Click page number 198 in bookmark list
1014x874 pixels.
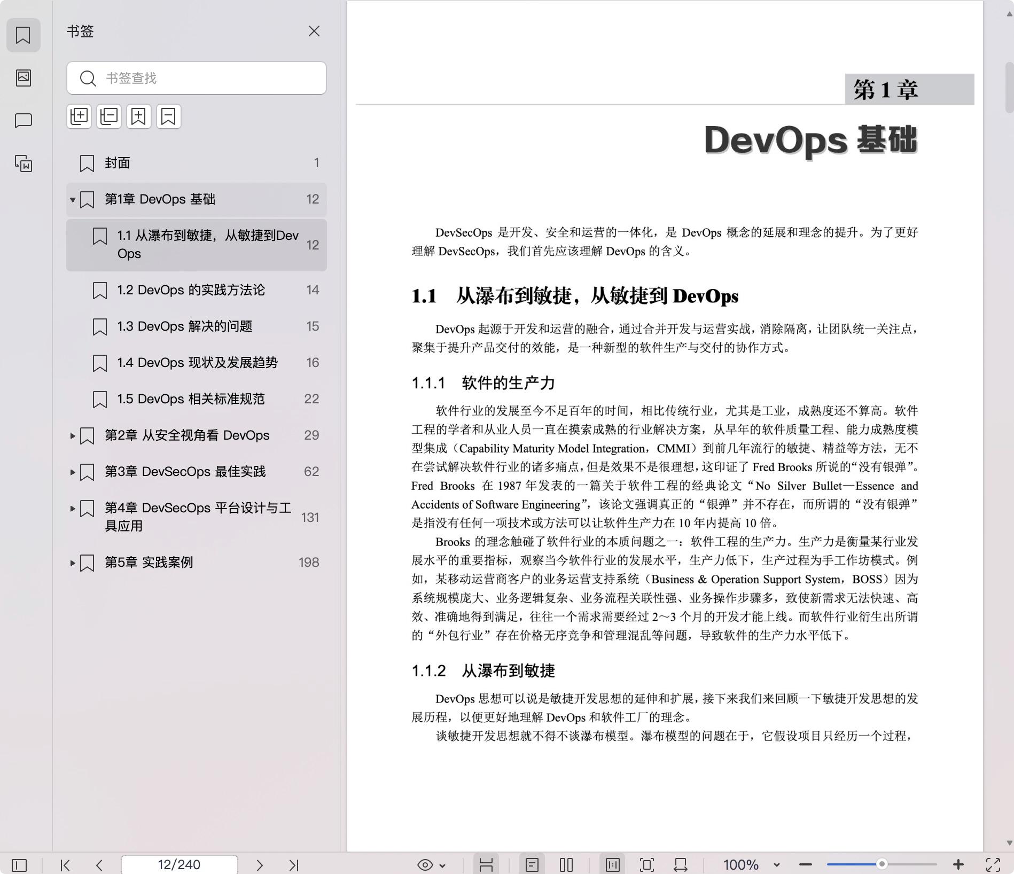click(x=309, y=563)
